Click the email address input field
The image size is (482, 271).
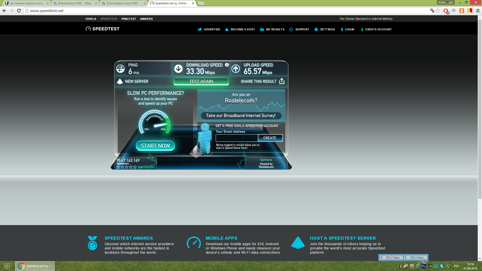coord(236,138)
